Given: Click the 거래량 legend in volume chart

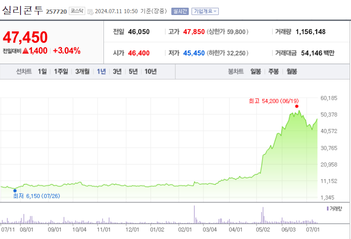Looking at the screenshot, I should click(334, 209).
